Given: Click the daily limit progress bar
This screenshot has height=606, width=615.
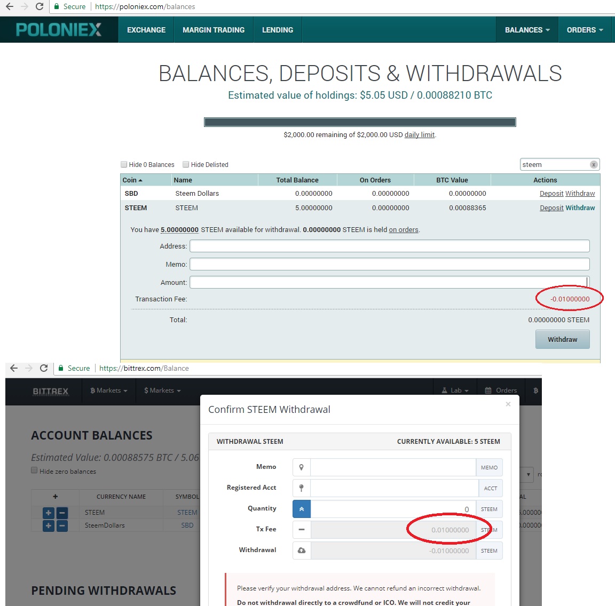Looking at the screenshot, I should [359, 122].
